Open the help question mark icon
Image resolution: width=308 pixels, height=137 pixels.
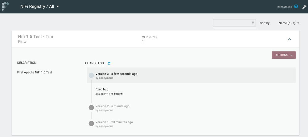[x=296, y=6]
